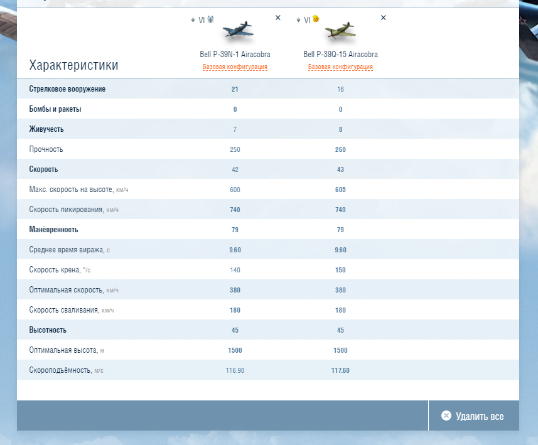This screenshot has height=445, width=538.
Task: Click the Живучесть row label
Action: (x=46, y=129)
